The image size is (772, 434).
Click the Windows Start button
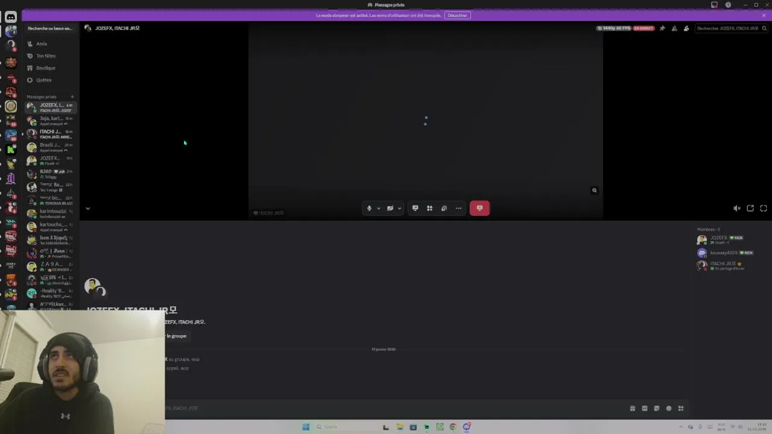pyautogui.click(x=306, y=427)
